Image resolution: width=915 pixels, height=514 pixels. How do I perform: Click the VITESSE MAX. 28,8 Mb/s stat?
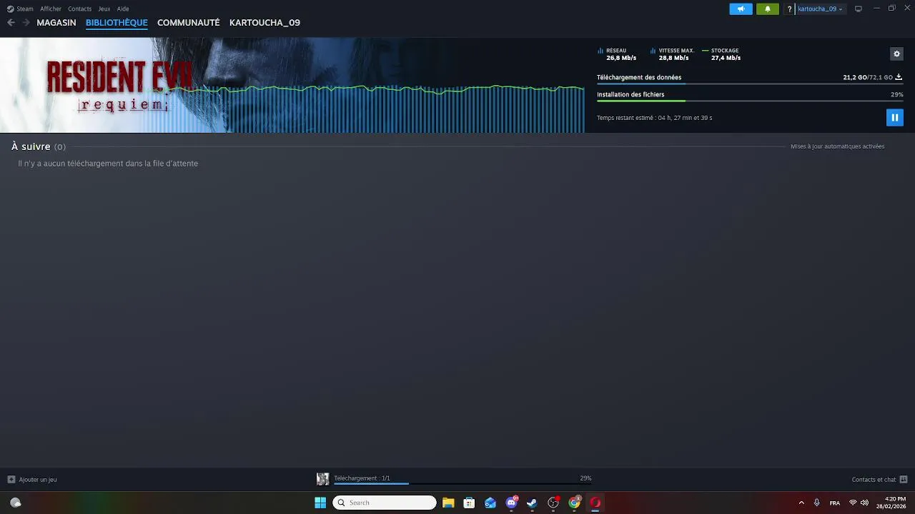coord(672,54)
